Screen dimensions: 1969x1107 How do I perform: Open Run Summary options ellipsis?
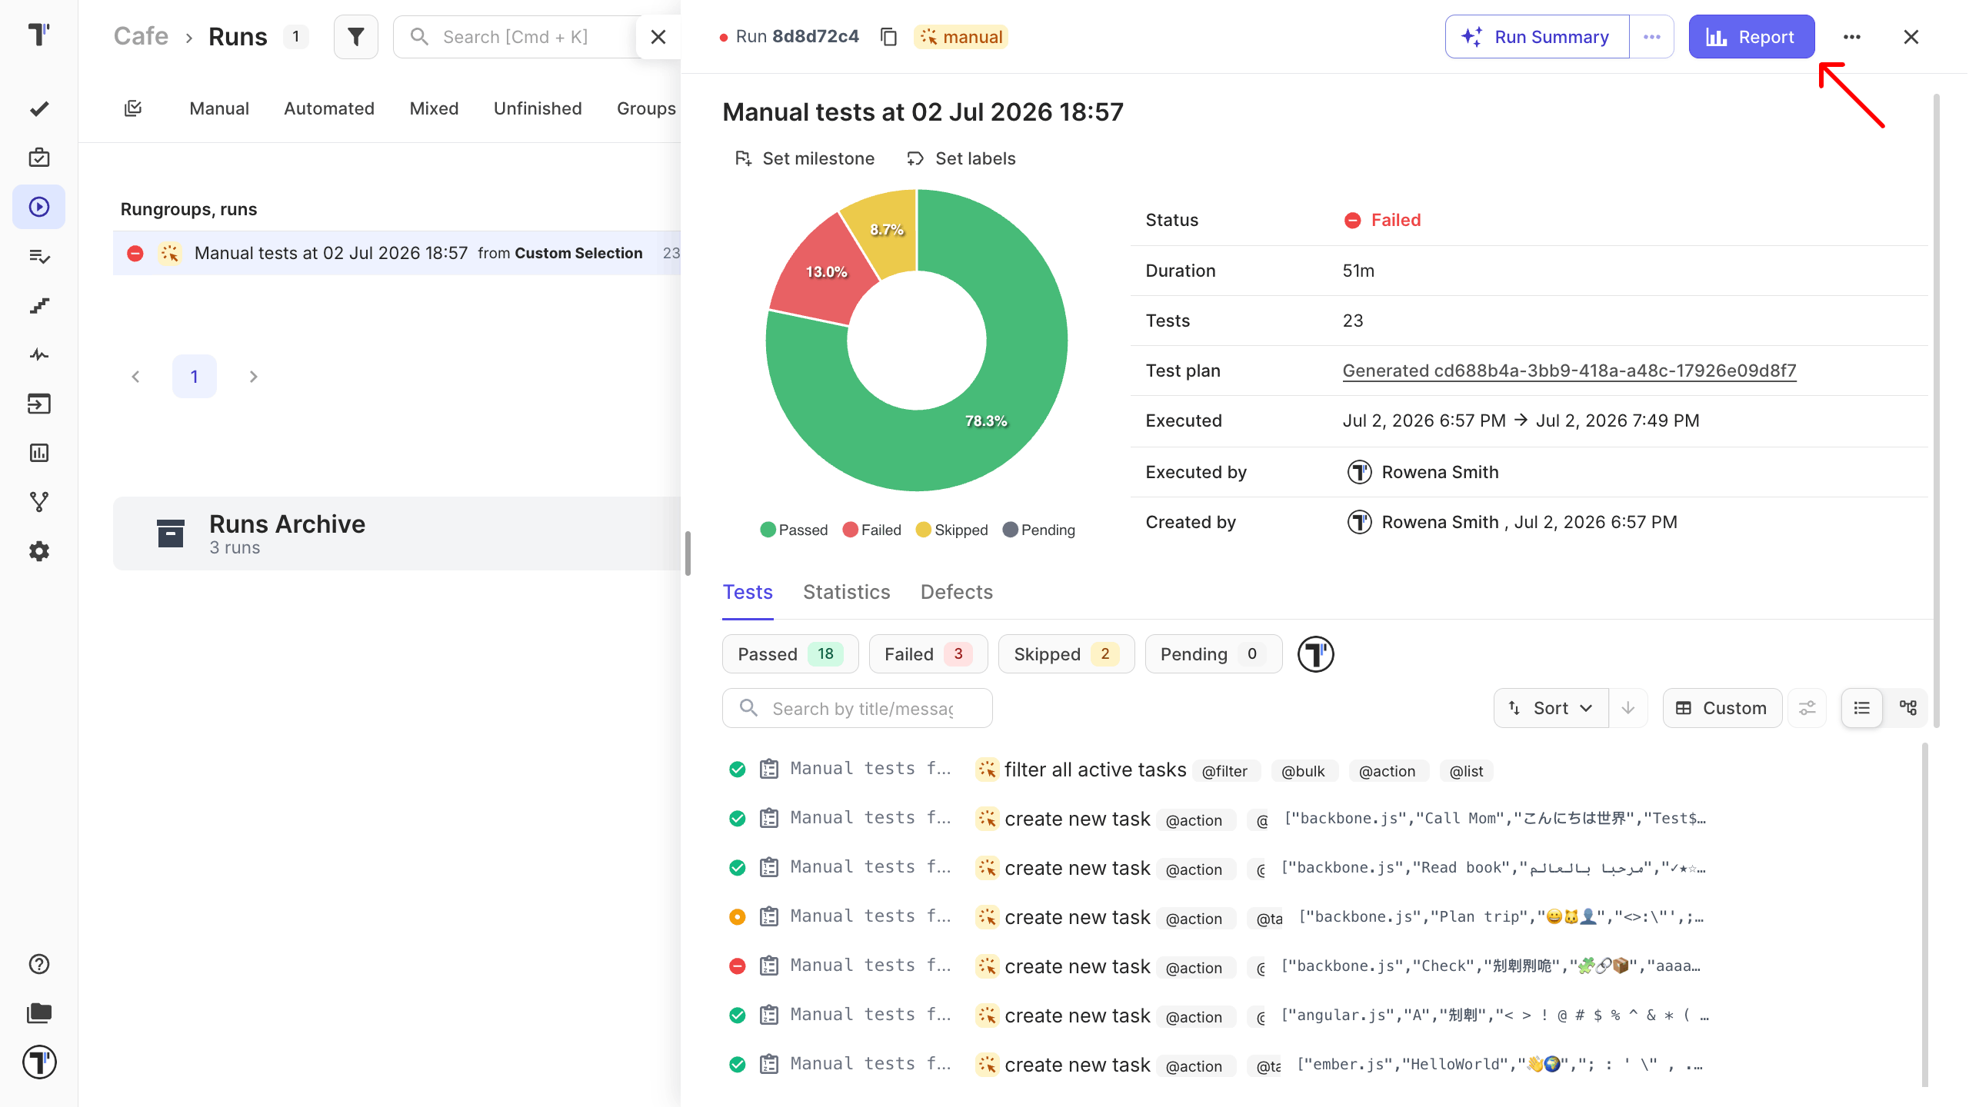click(x=1652, y=37)
